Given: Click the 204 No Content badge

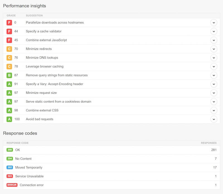Looking at the screenshot, I should 10,158.
